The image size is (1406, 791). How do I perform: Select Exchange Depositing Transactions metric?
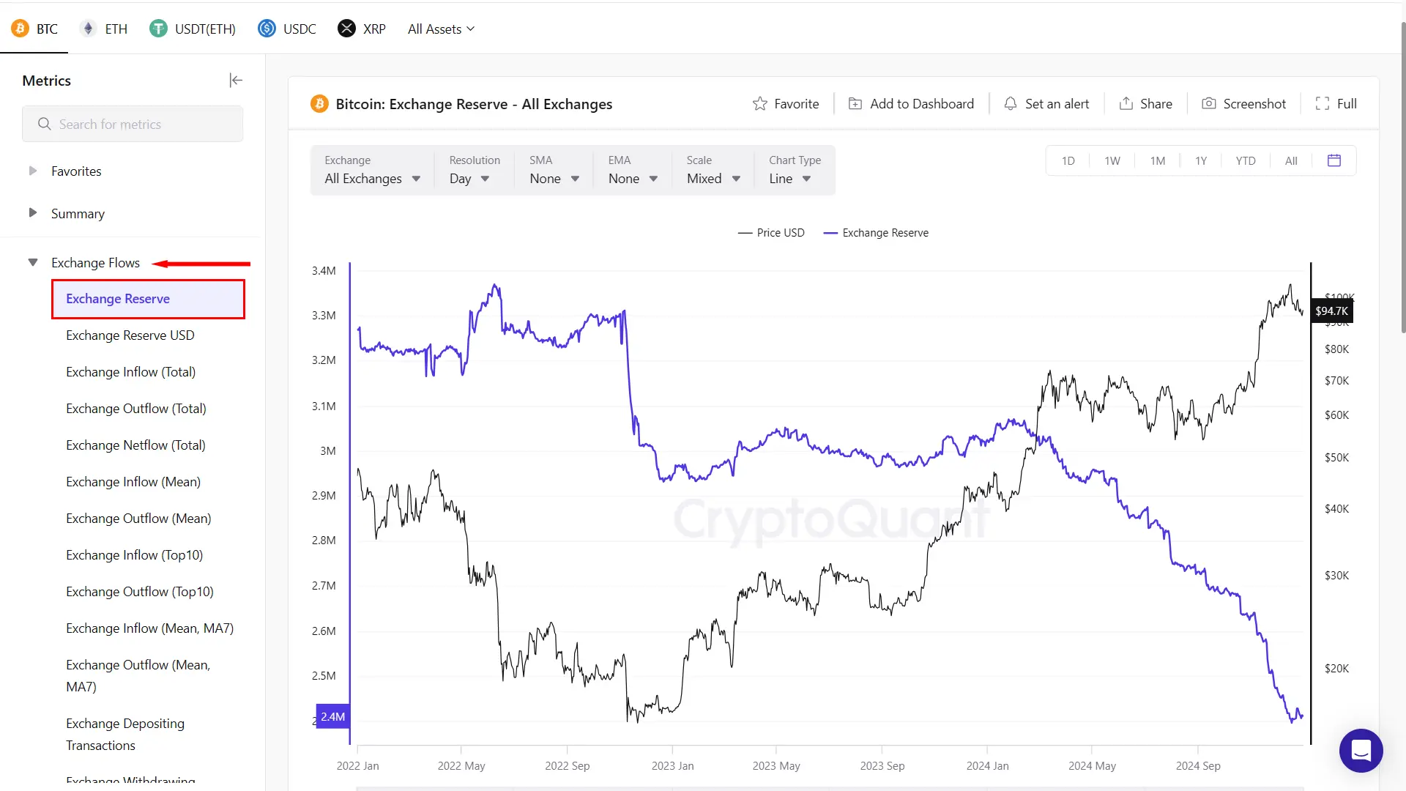click(x=125, y=734)
